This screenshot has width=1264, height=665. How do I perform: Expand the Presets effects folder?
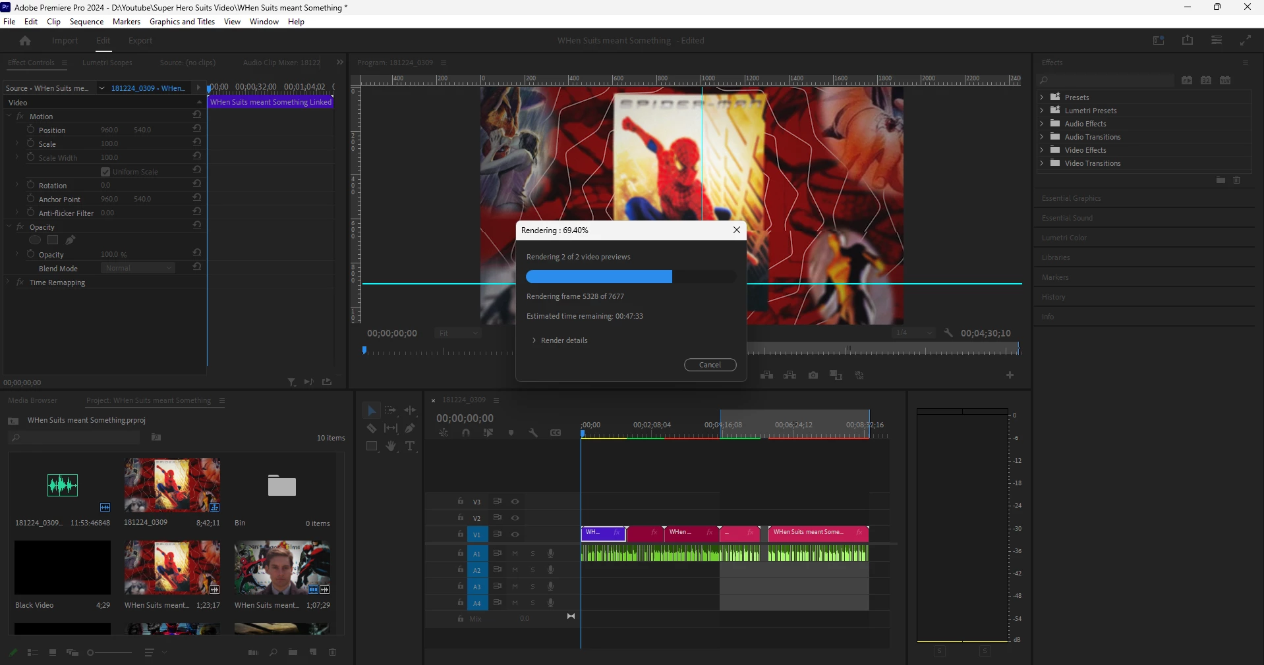(x=1042, y=97)
